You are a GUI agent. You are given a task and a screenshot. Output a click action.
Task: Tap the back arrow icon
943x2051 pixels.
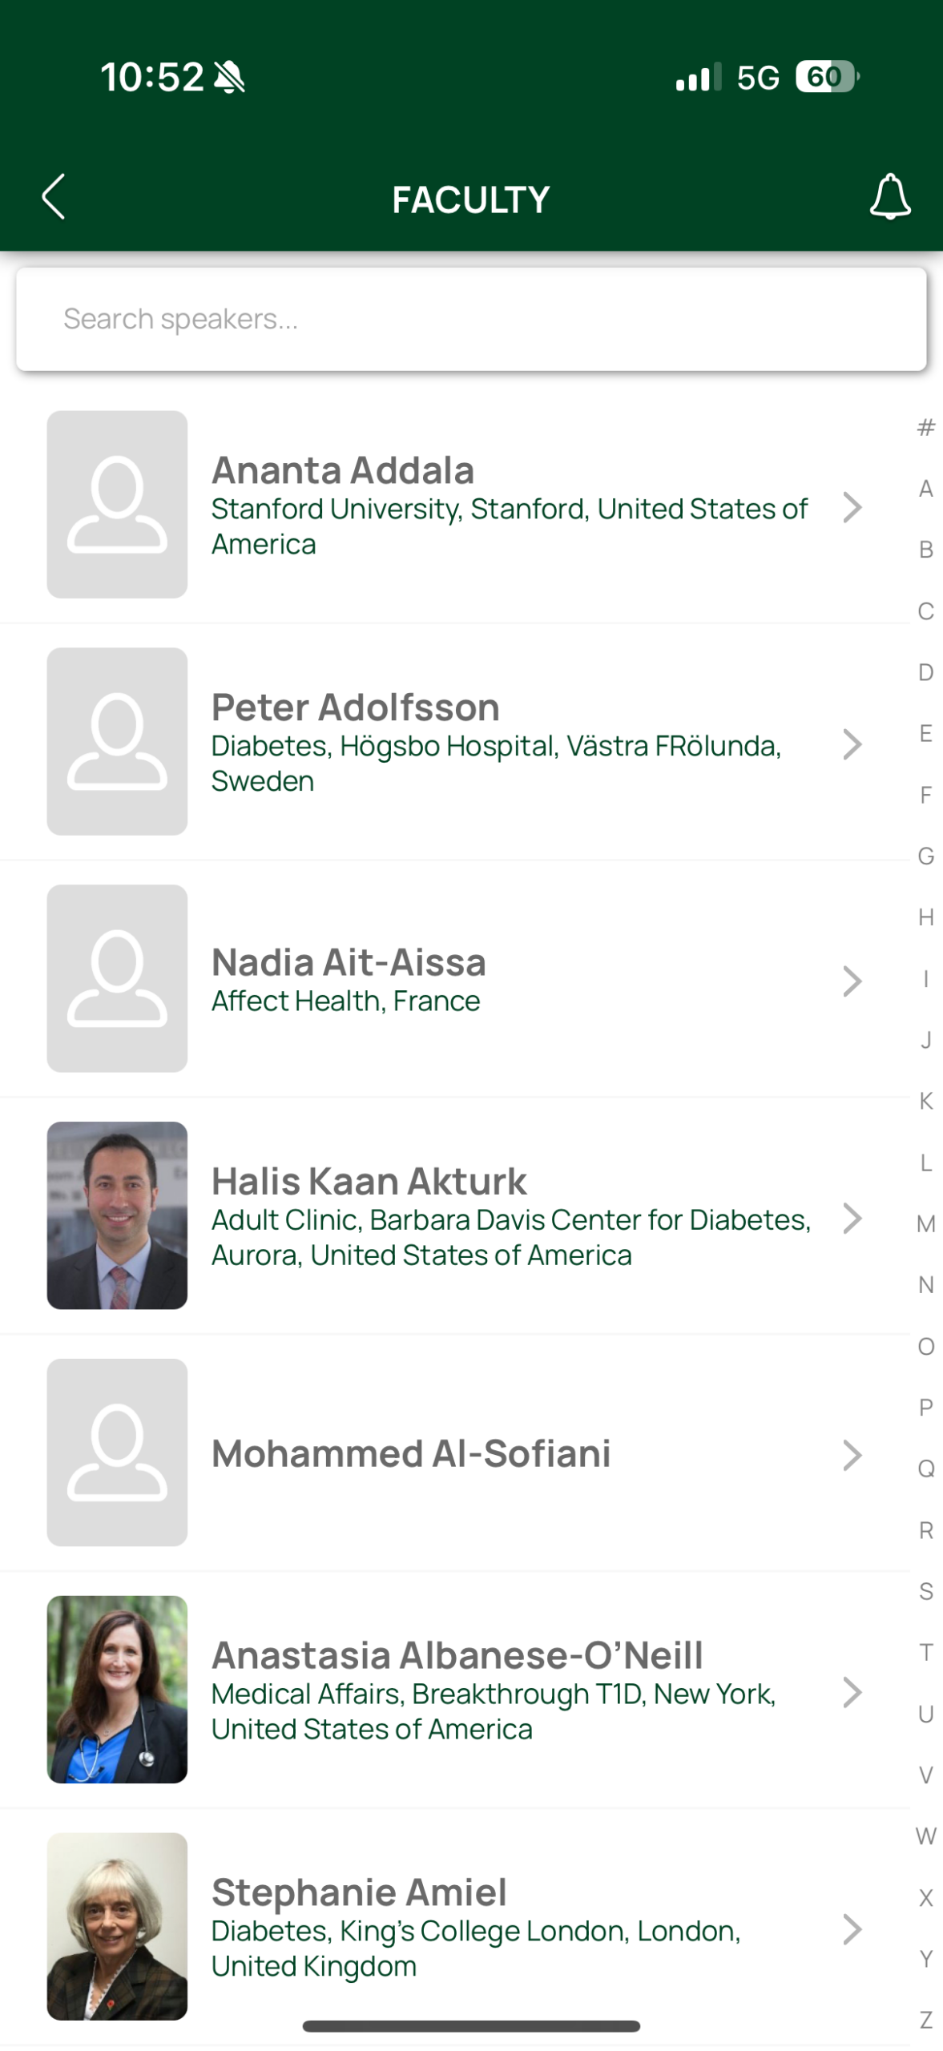coord(54,197)
